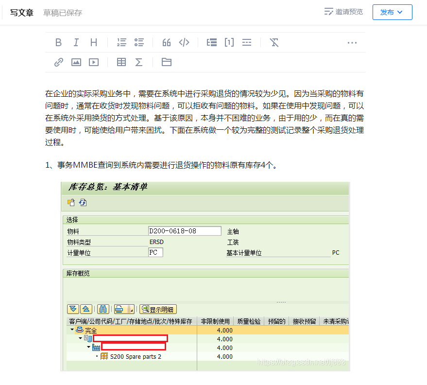Toggle italic formatting button
The height and width of the screenshot is (385, 427).
pyautogui.click(x=76, y=42)
